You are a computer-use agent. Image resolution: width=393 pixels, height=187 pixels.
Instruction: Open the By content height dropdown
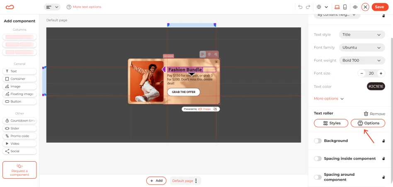337,15
